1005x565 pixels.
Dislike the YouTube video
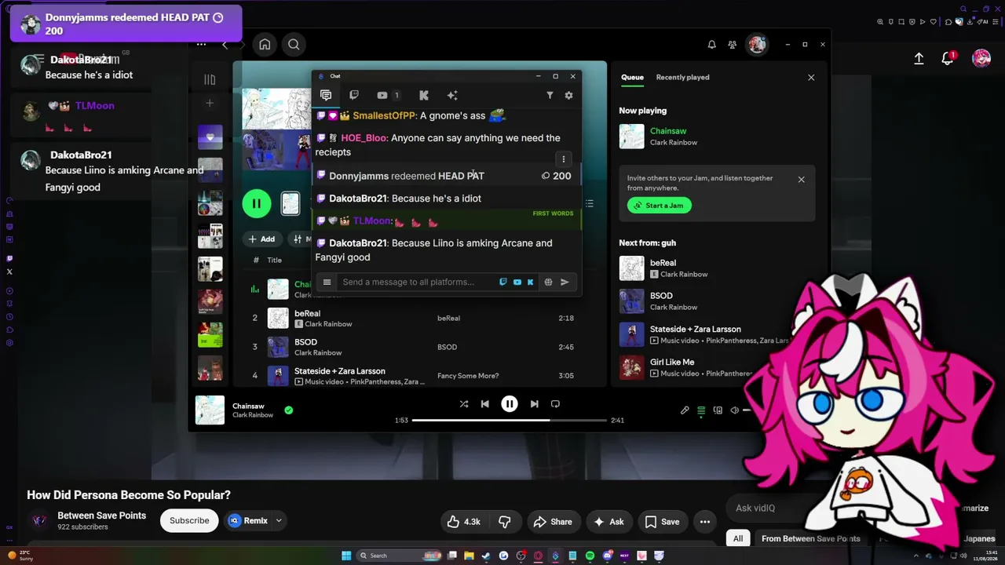pyautogui.click(x=505, y=522)
